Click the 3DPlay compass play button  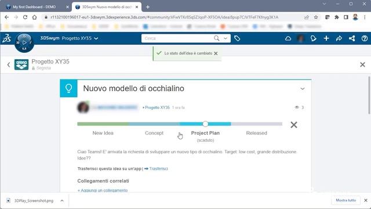pyautogui.click(x=24, y=42)
